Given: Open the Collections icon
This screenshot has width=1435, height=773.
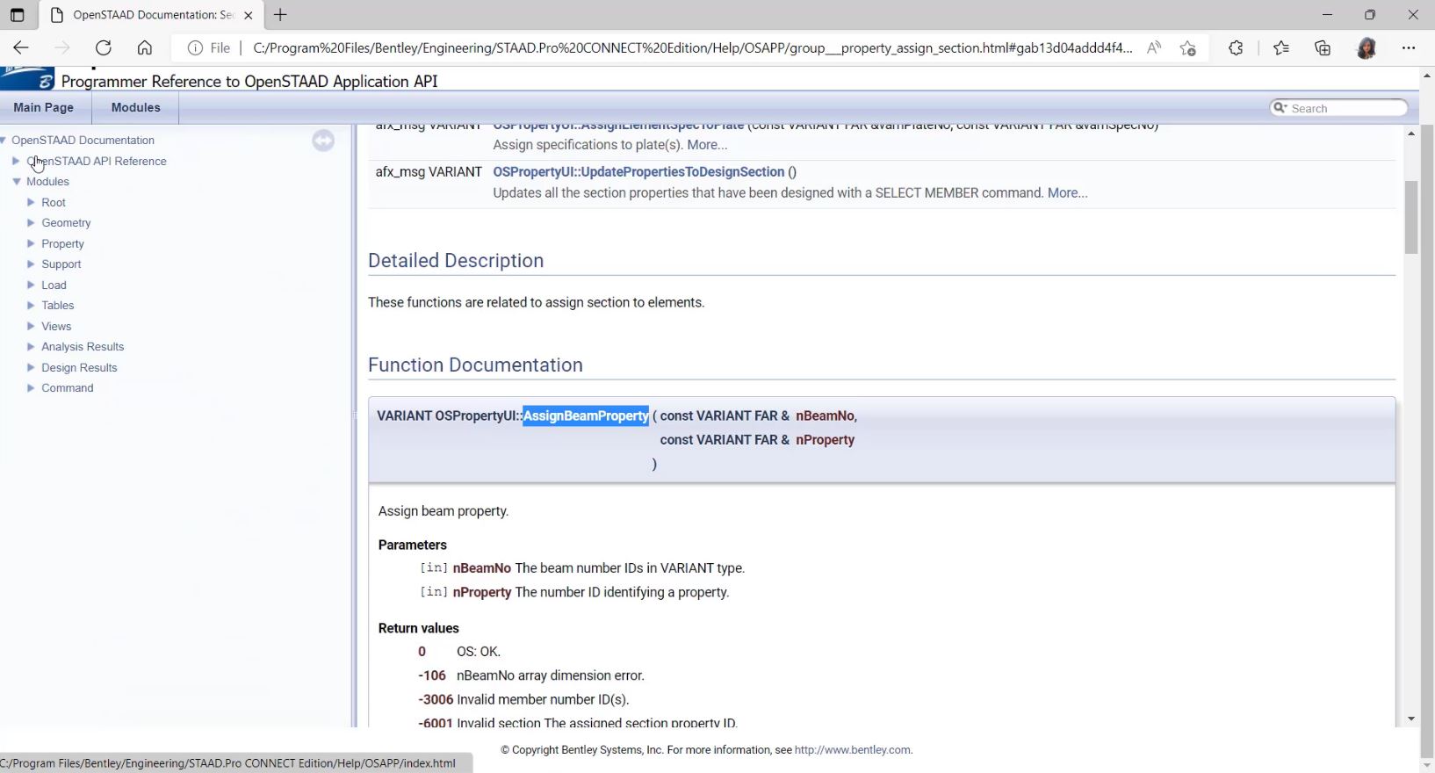Looking at the screenshot, I should [x=1323, y=47].
